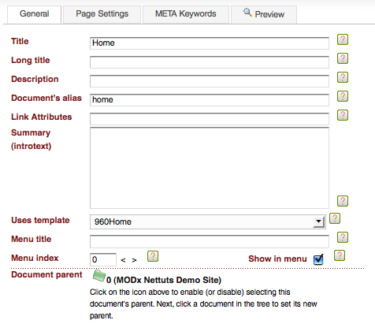This screenshot has width=375, height=335.
Task: Click the help icon beside Description
Action: [x=343, y=77]
